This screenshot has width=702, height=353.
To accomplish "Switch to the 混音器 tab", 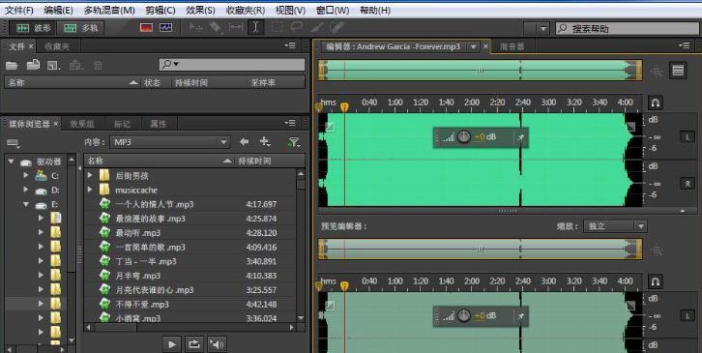I will [x=512, y=46].
